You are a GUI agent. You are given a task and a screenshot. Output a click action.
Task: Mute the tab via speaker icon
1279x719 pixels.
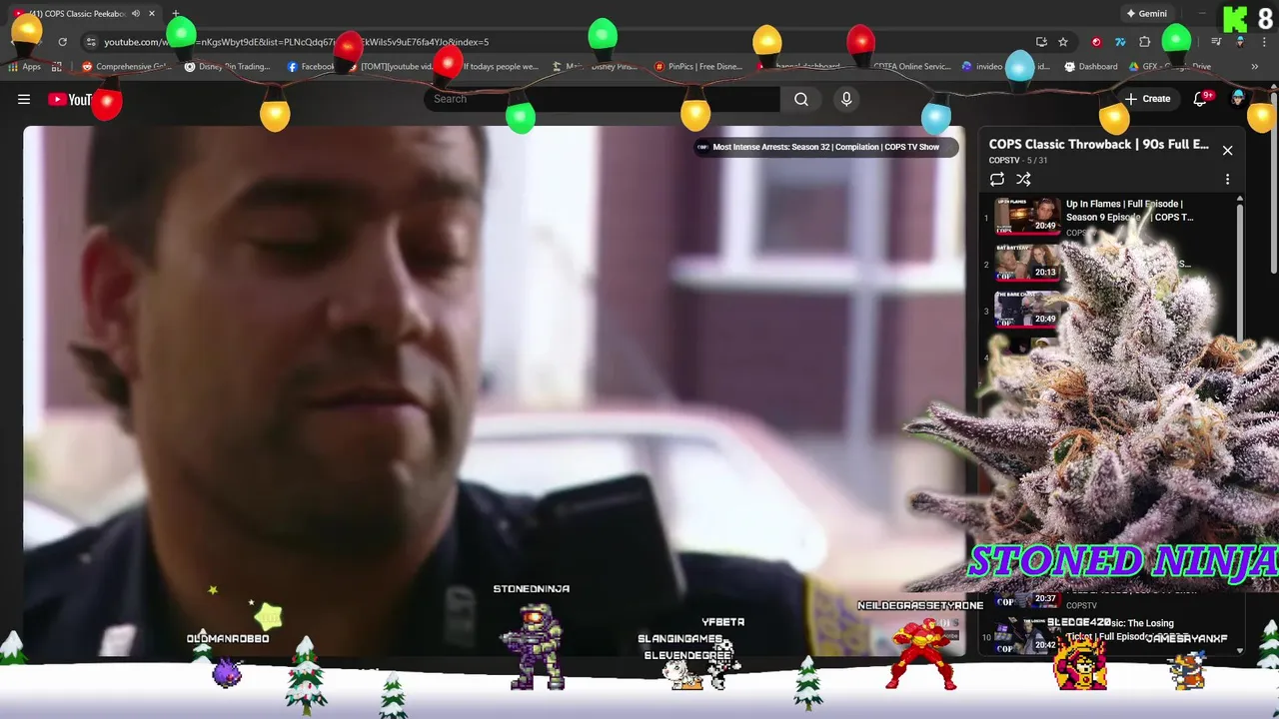point(135,14)
